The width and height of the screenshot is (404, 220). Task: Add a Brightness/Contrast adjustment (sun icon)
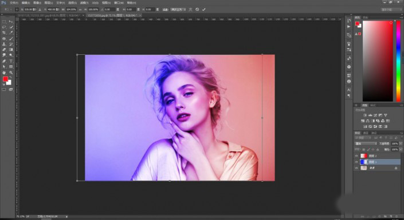pos(365,115)
